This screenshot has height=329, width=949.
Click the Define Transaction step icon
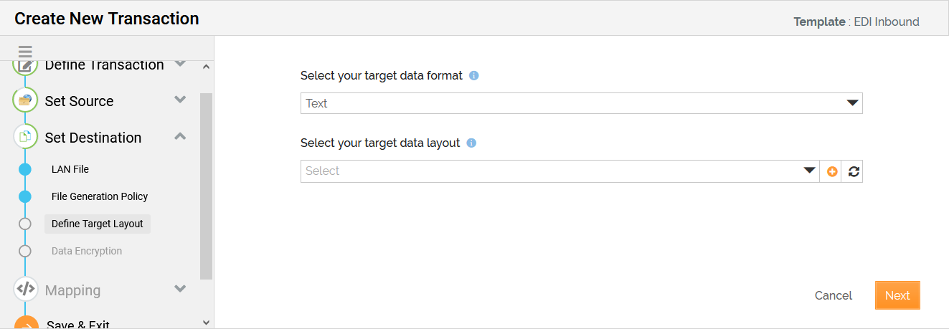tap(26, 65)
